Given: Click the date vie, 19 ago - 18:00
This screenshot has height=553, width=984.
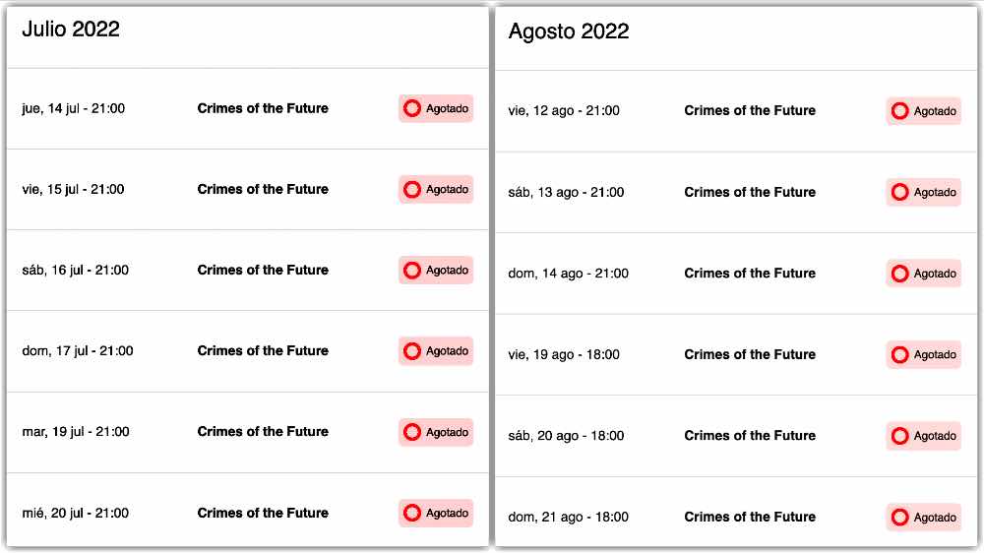Looking at the screenshot, I should click(x=564, y=354).
